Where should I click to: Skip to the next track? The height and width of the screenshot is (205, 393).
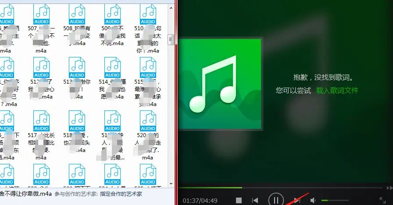pyautogui.click(x=297, y=200)
